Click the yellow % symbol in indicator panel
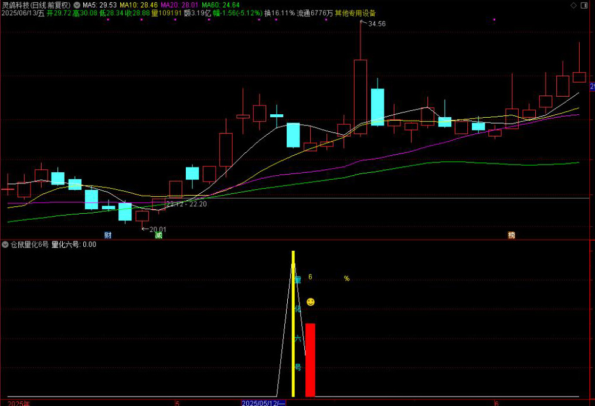The width and height of the screenshot is (595, 406). pyautogui.click(x=346, y=278)
